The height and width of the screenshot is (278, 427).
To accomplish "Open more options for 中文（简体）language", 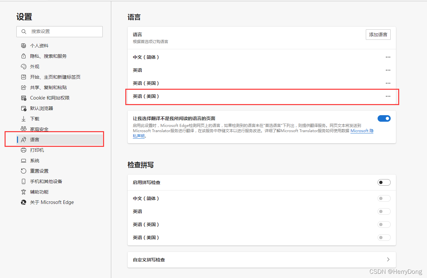I will pyautogui.click(x=388, y=57).
